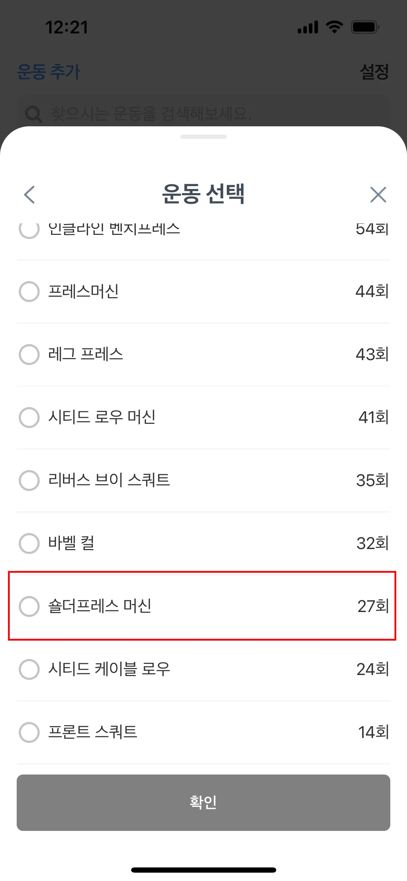Select the 숄더프레스 머신 radio button
The image size is (407, 881).
(x=29, y=606)
